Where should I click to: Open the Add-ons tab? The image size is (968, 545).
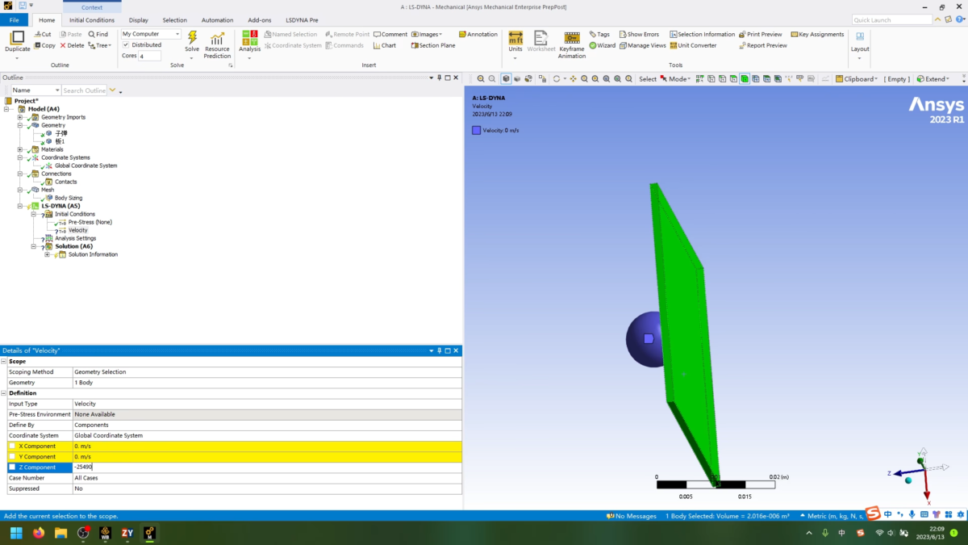click(x=259, y=19)
